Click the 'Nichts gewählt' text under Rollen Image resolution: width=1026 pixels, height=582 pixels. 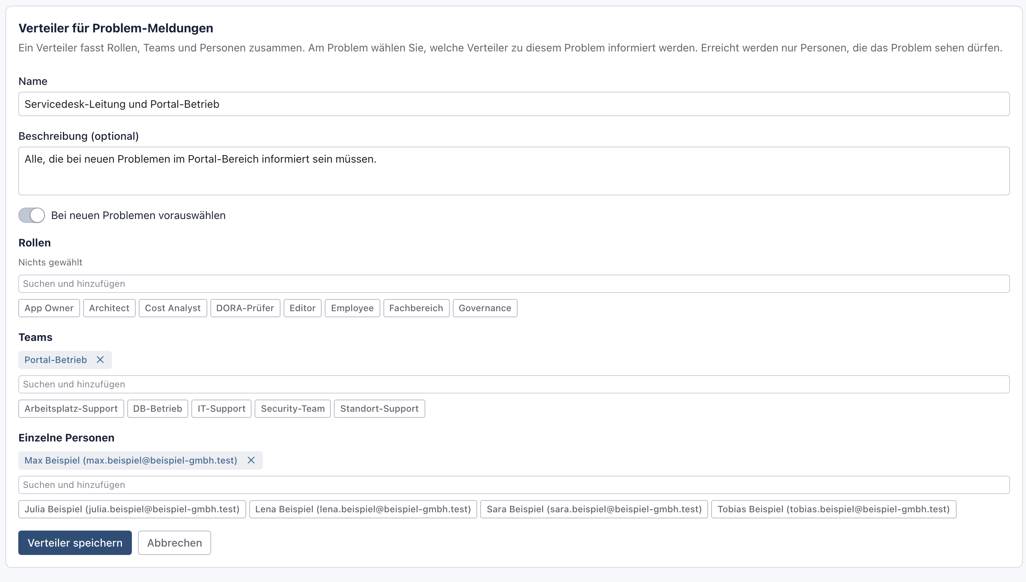click(50, 262)
